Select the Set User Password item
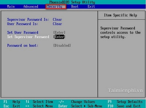Screen dimensions: 146x108 23,32
